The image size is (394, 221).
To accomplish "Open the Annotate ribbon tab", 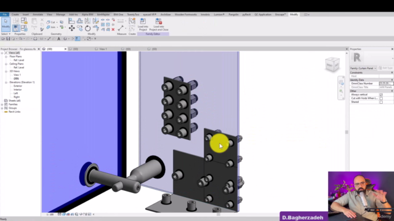I will (38, 15).
